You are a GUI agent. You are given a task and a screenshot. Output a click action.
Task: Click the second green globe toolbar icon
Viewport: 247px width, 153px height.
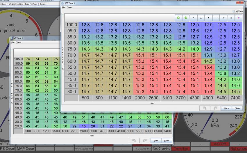[186, 18]
